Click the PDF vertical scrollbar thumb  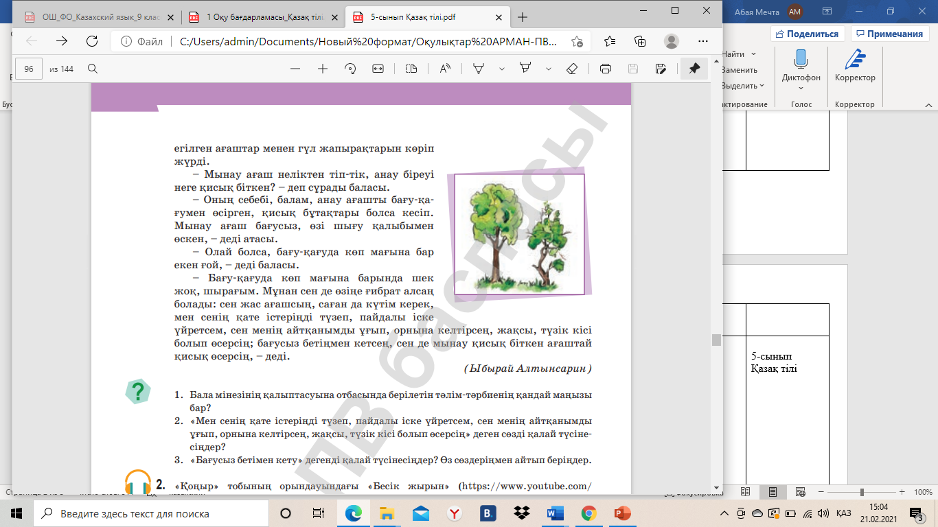point(716,340)
